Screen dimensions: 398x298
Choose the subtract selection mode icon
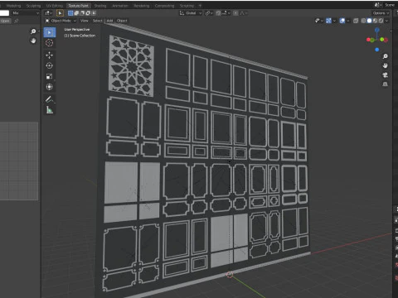click(82, 13)
